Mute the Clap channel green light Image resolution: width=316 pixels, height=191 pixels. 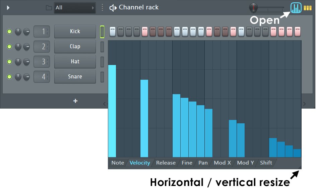click(x=9, y=47)
